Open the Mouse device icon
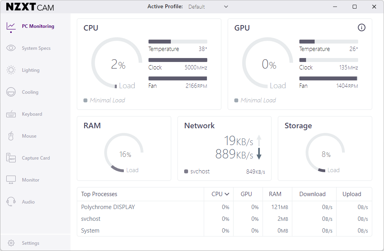The height and width of the screenshot is (251, 384). click(11, 136)
